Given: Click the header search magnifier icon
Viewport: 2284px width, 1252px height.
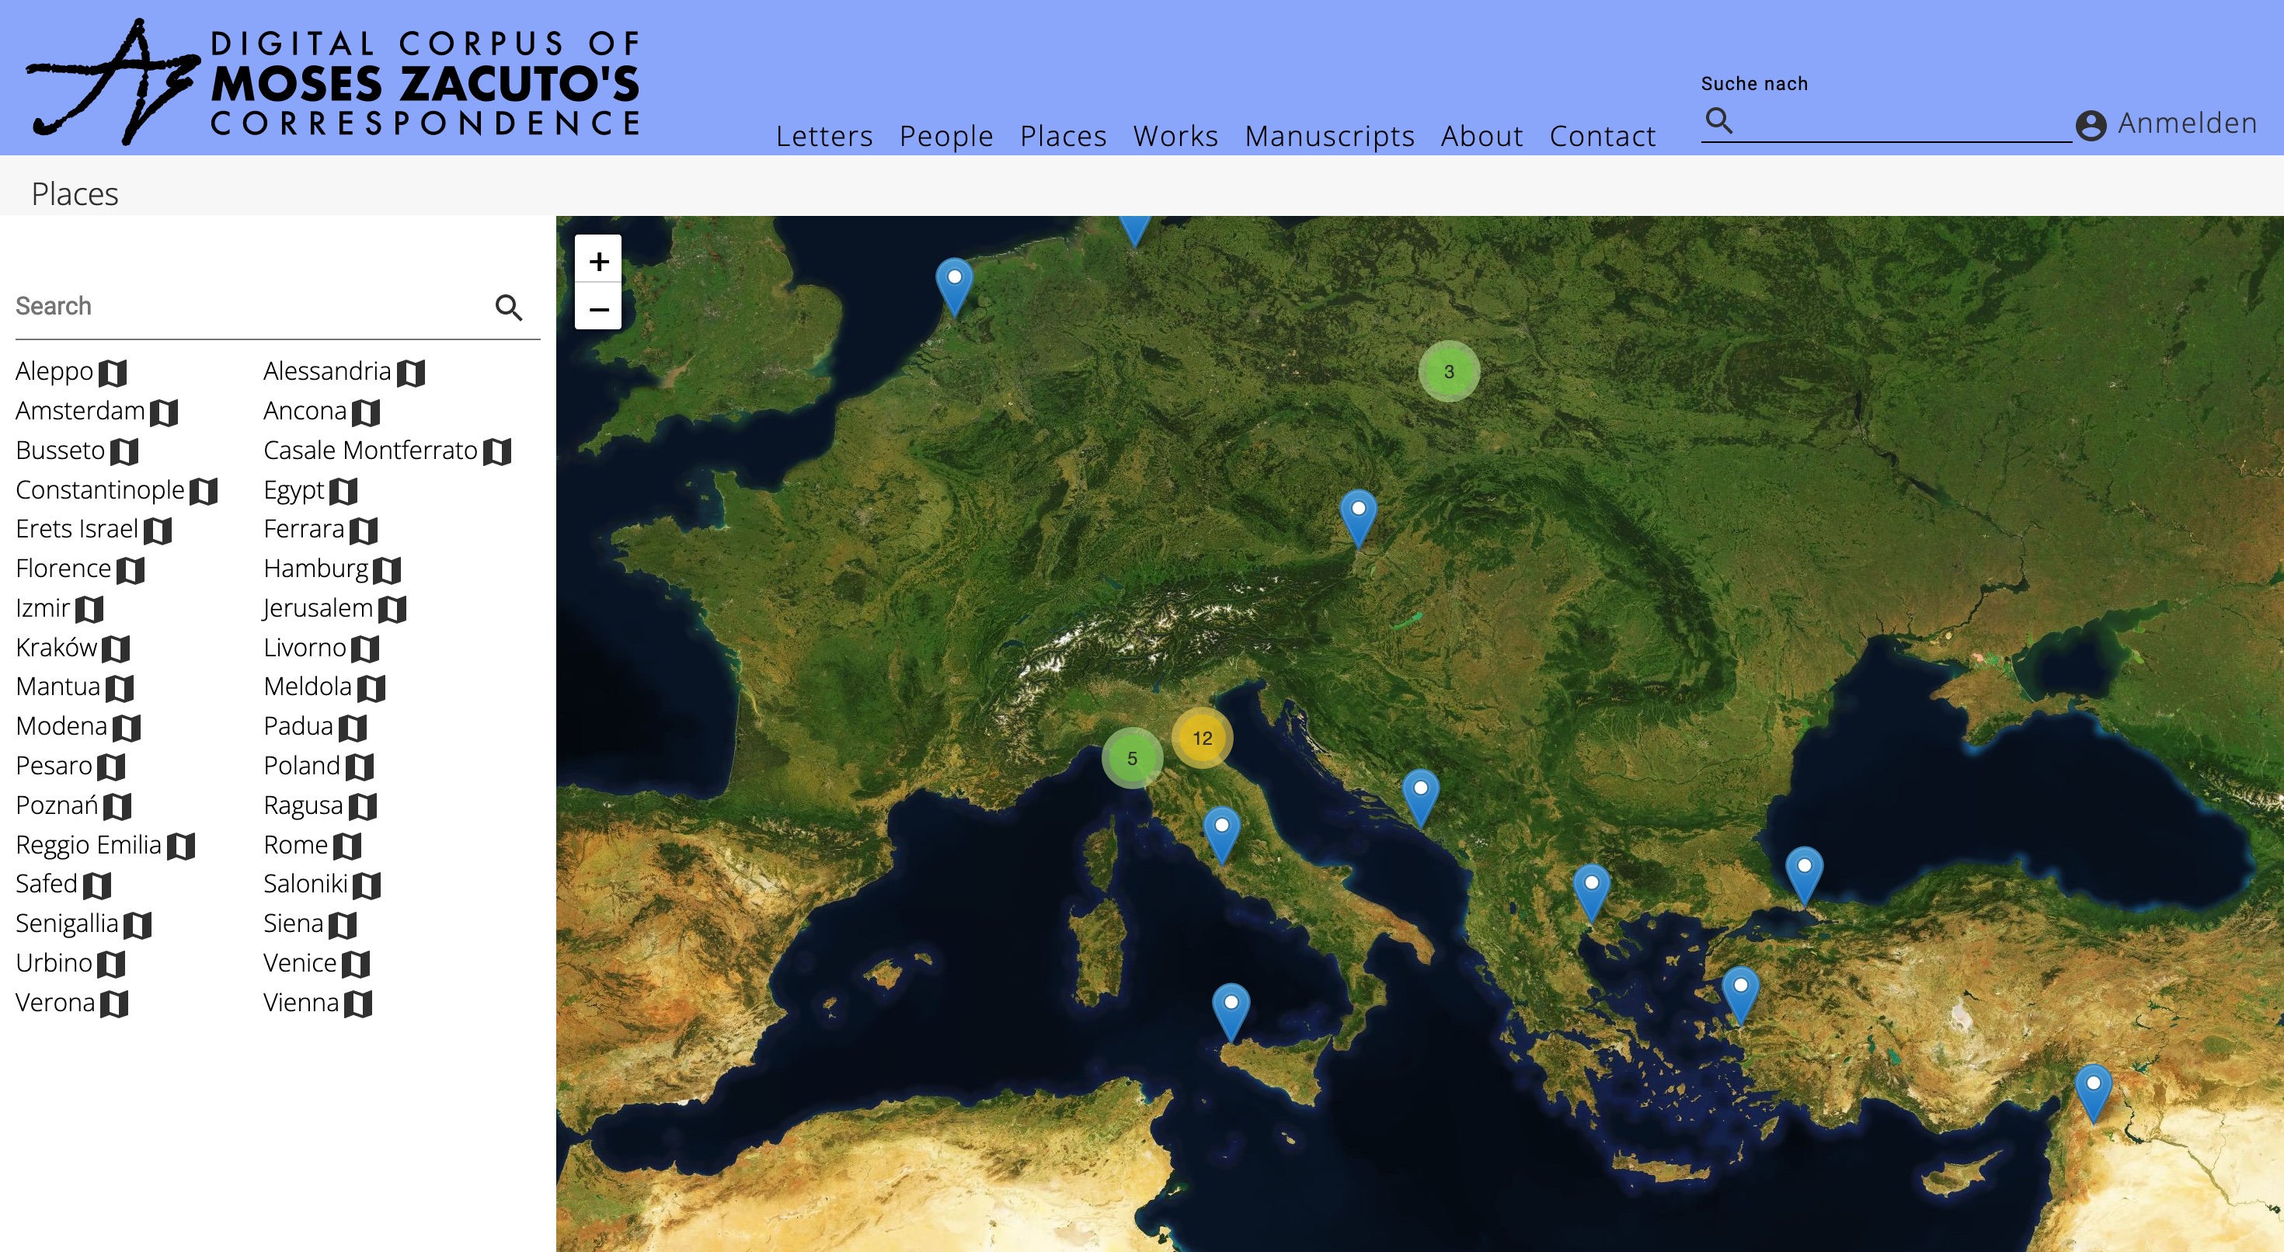Looking at the screenshot, I should click(x=1718, y=120).
